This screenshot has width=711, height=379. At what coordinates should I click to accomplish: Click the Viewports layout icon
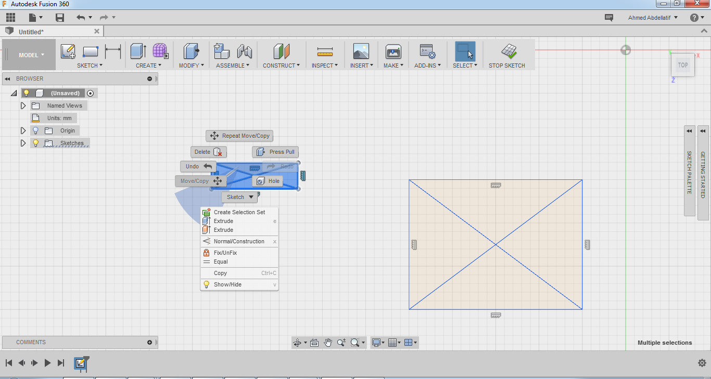(x=409, y=343)
